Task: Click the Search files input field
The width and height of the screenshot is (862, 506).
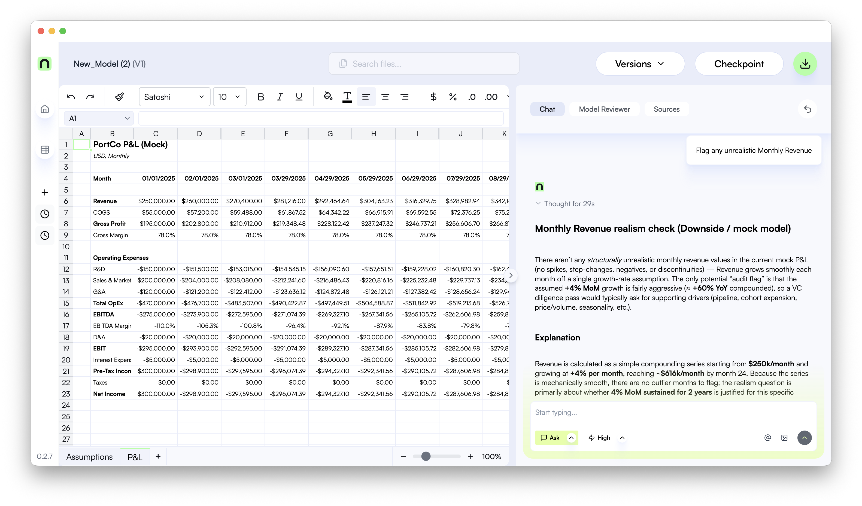Action: coord(424,64)
